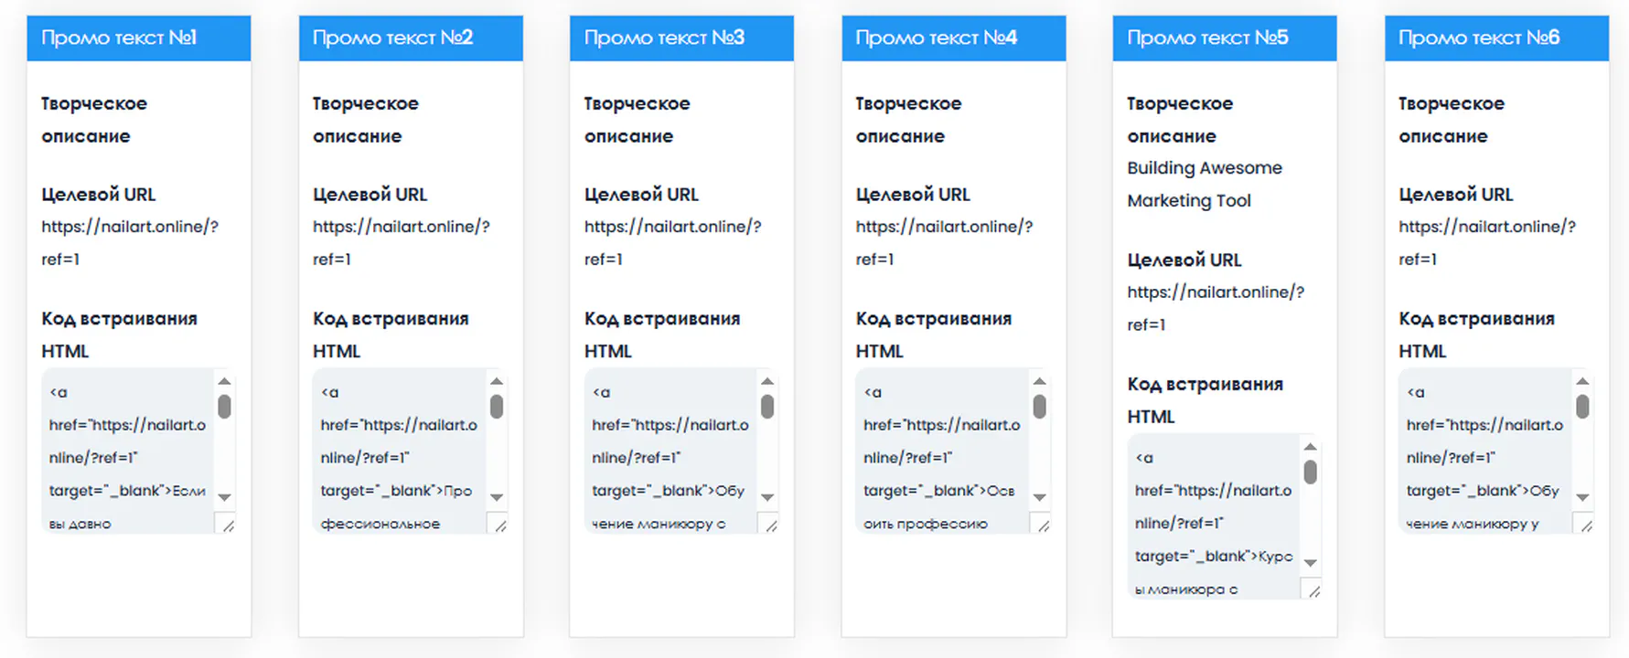Click the Код встраивания HTML label in Промо текст №3

tap(661, 334)
